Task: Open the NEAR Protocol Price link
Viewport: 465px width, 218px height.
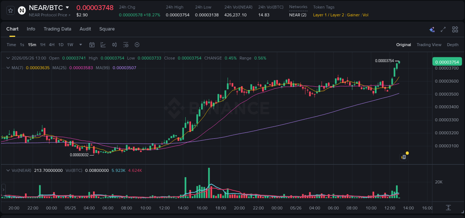Action: pos(50,15)
